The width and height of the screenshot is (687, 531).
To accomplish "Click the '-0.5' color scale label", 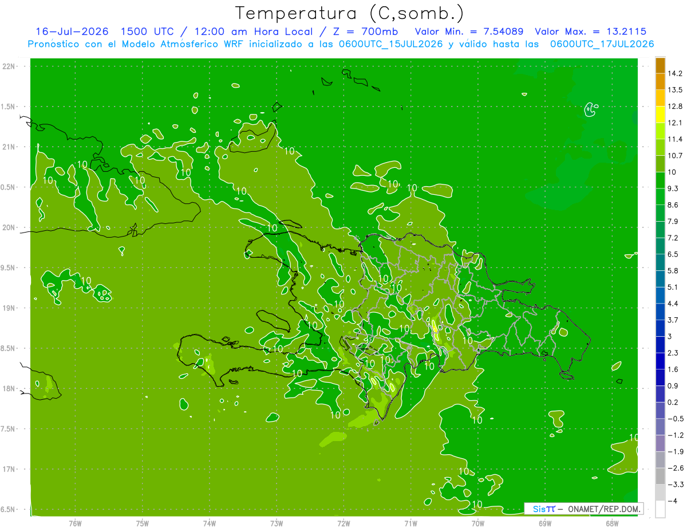I will coord(676,419).
